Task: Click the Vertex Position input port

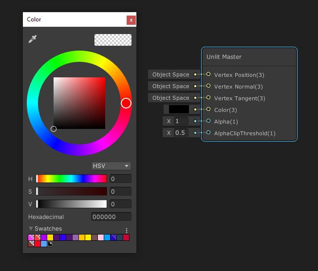Action: pyautogui.click(x=208, y=74)
